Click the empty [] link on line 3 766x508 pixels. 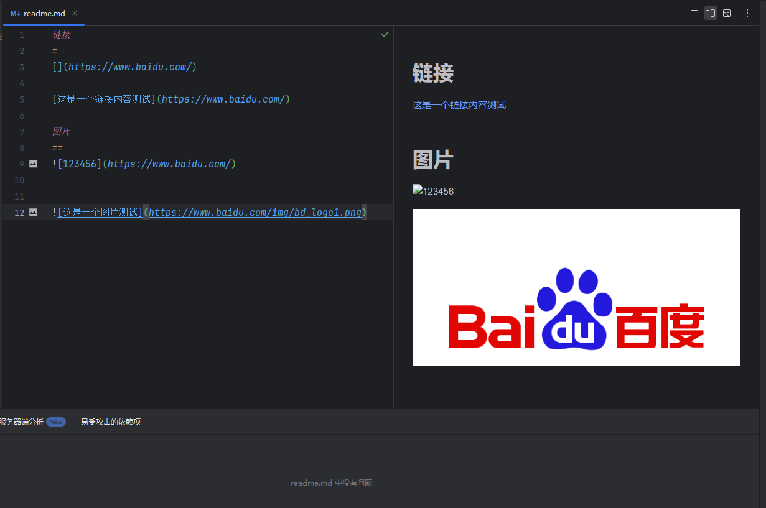pos(57,67)
